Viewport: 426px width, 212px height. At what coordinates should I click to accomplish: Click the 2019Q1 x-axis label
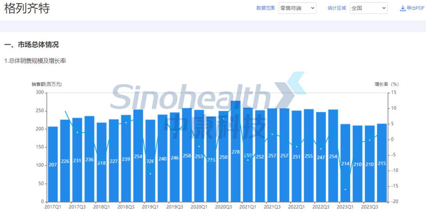[x=151, y=206]
